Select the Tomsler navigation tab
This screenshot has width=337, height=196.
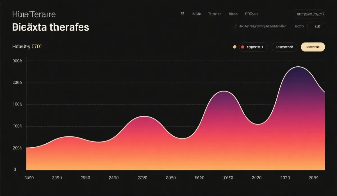click(214, 14)
